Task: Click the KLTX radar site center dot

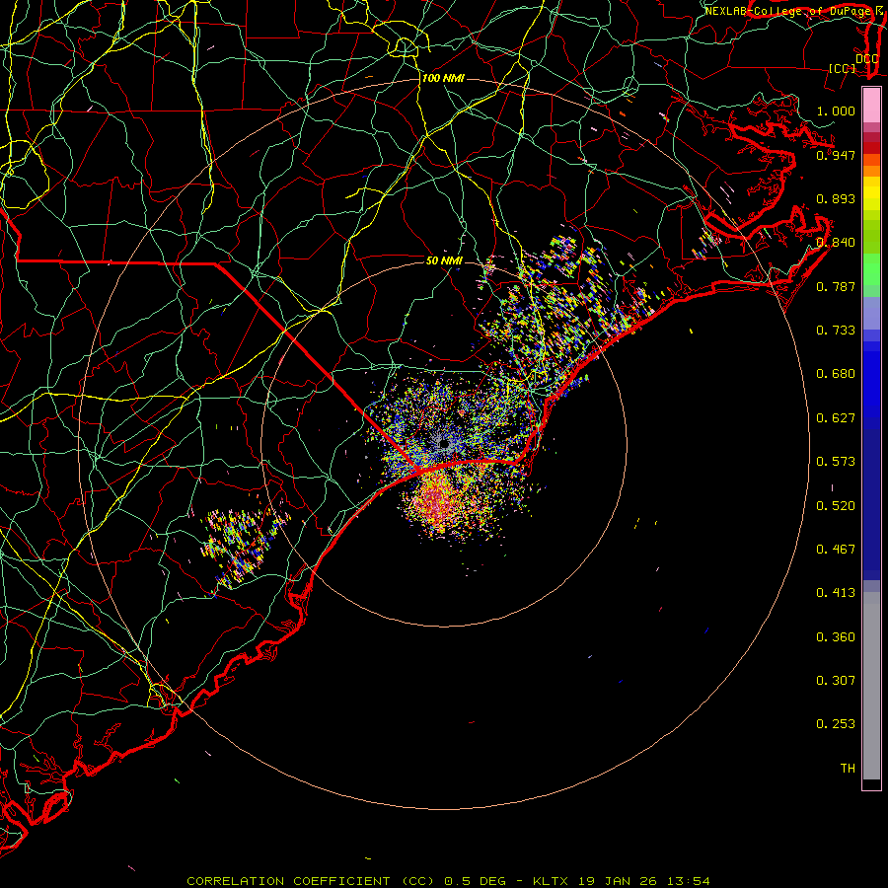Action: click(x=444, y=445)
